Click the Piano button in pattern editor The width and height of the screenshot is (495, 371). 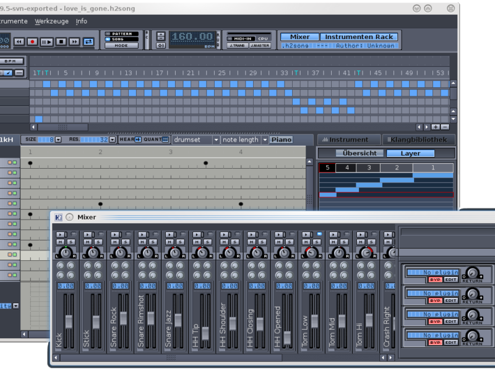(281, 140)
